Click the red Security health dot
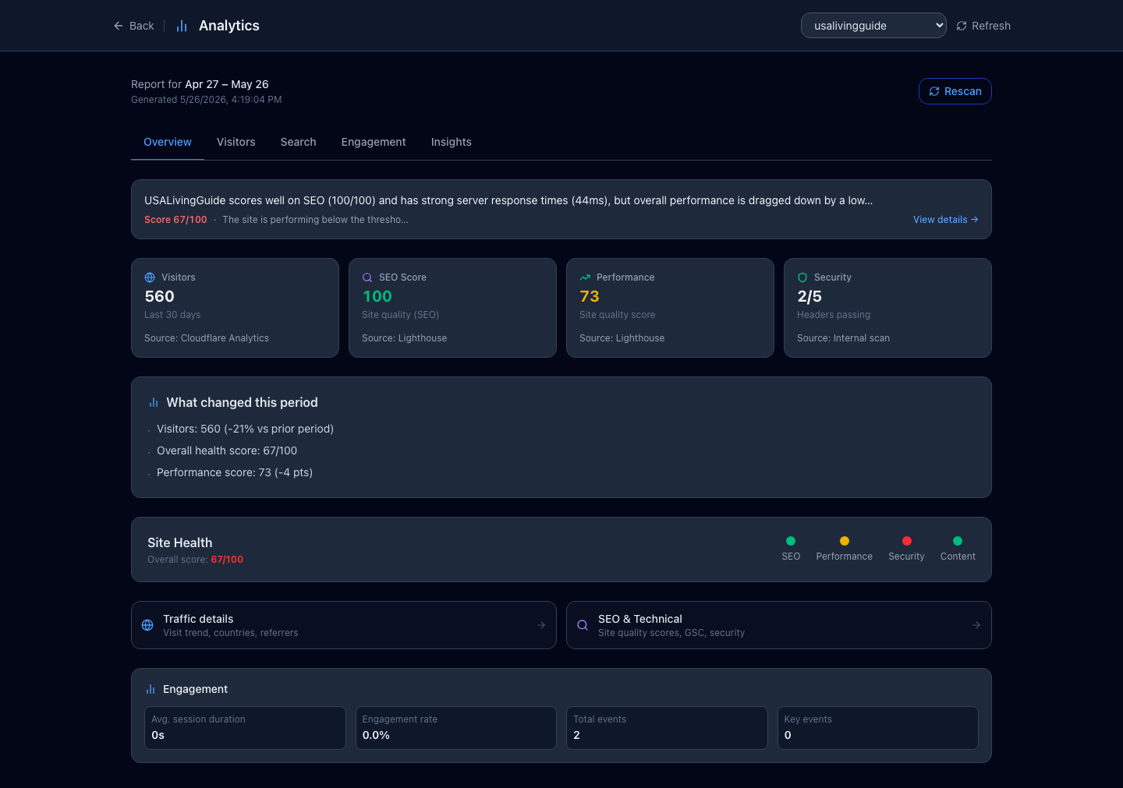The image size is (1123, 788). click(x=907, y=541)
